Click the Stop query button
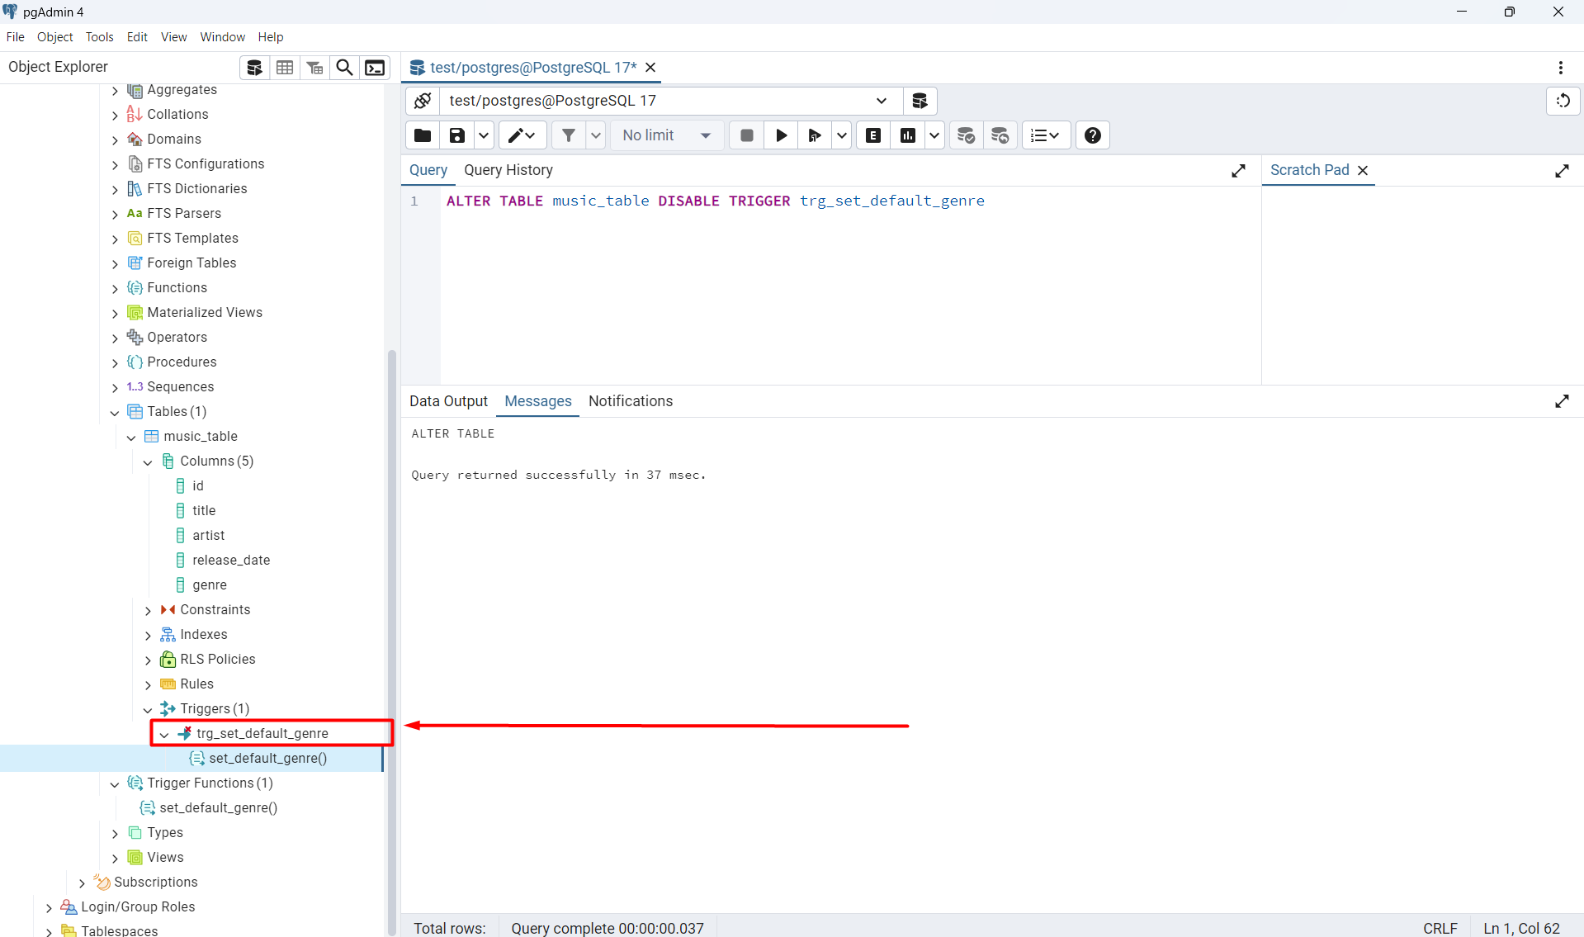The image size is (1584, 937). (x=746, y=135)
